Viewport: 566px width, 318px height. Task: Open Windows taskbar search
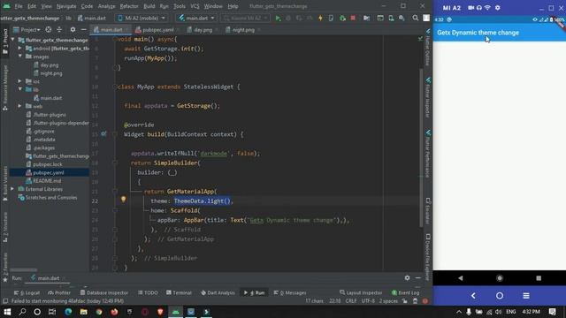22,312
